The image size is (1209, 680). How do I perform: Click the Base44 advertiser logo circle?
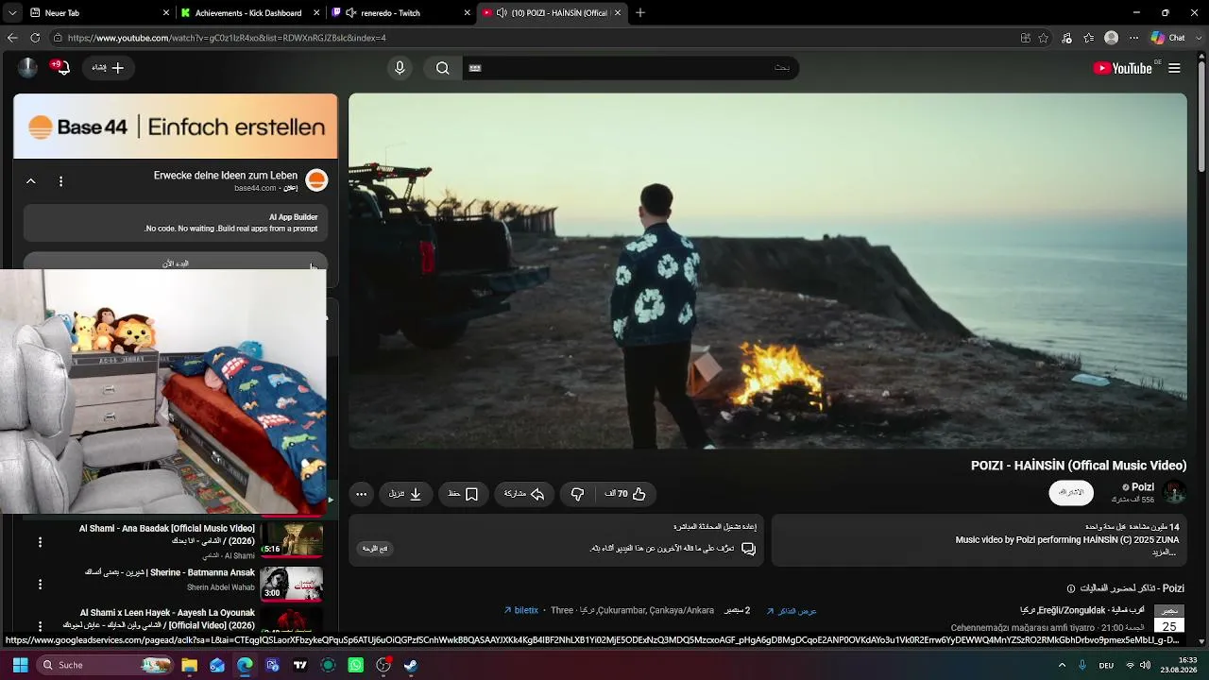[x=316, y=180]
